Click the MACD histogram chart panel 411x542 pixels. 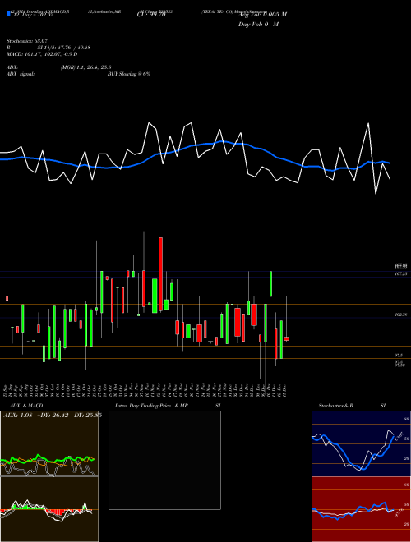pos(49,509)
